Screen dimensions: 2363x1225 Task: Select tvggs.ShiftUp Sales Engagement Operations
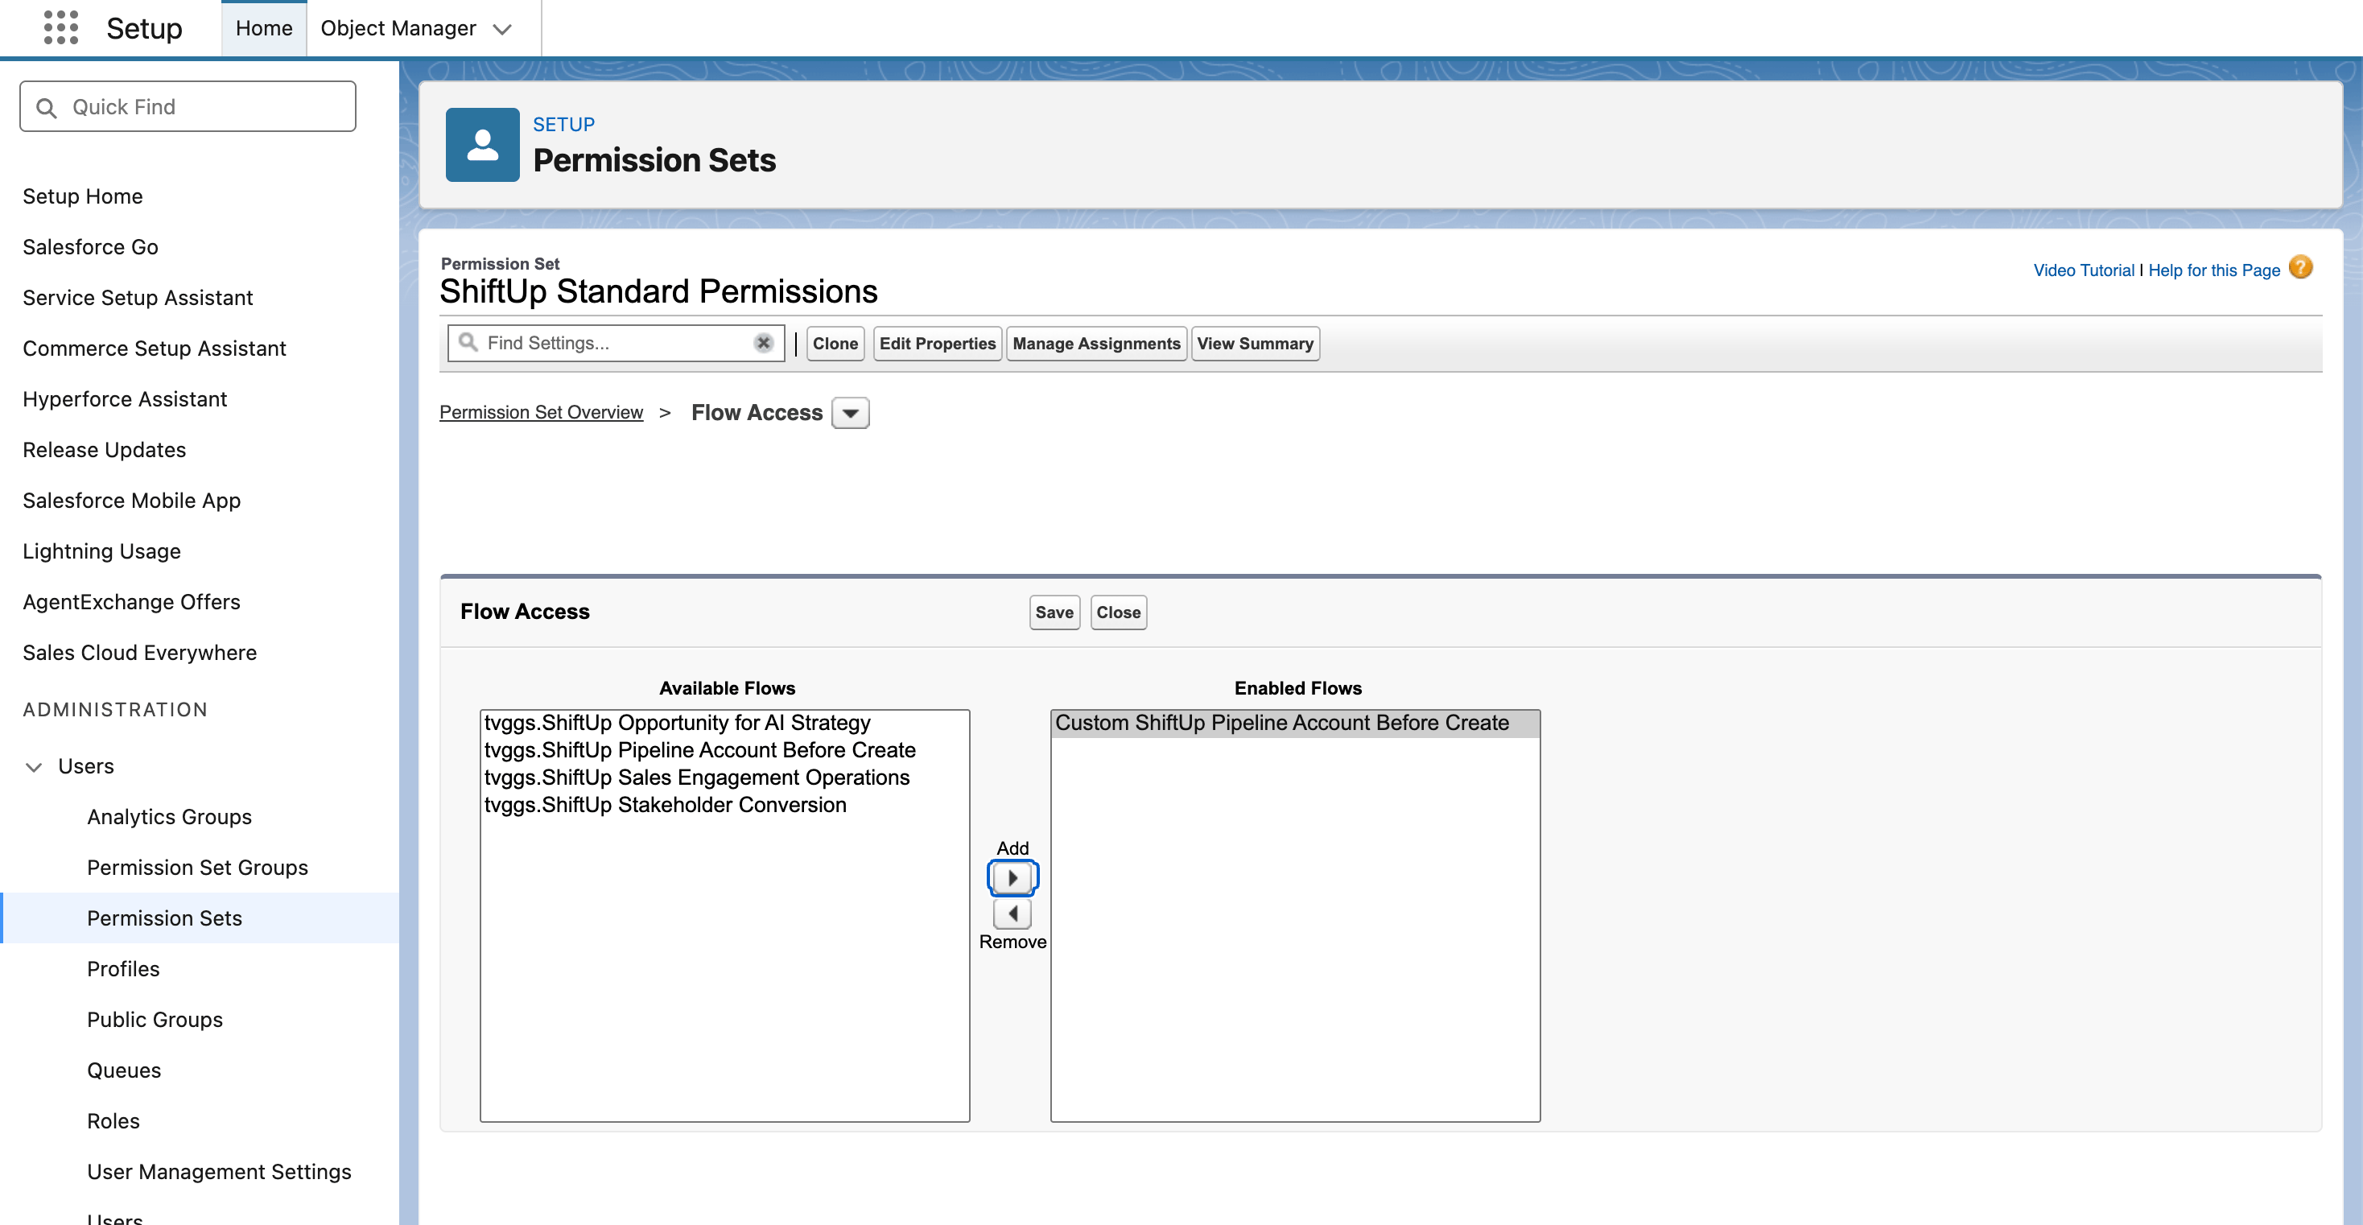724,778
